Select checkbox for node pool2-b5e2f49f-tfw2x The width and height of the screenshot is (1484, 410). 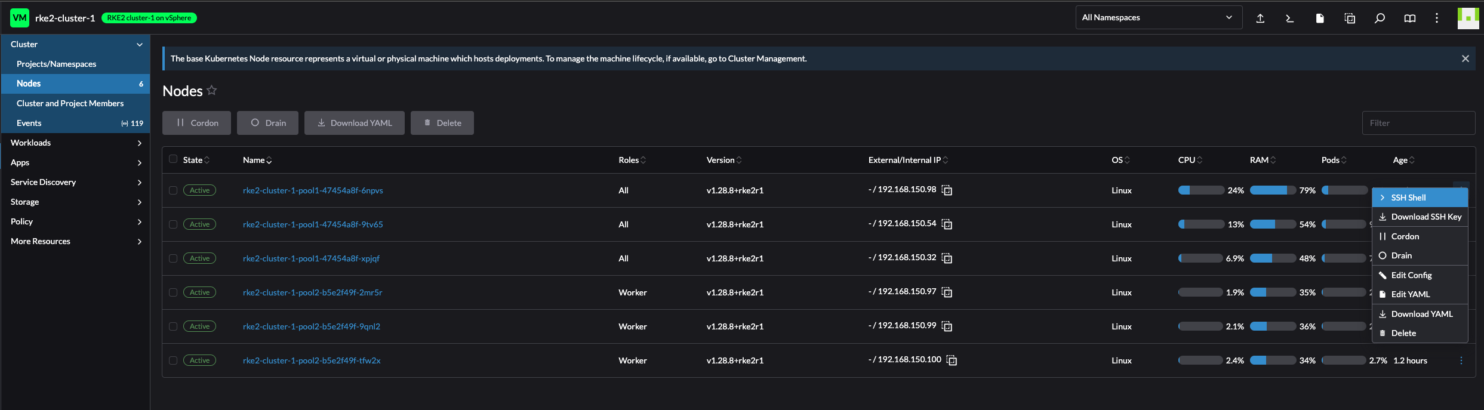(x=173, y=360)
